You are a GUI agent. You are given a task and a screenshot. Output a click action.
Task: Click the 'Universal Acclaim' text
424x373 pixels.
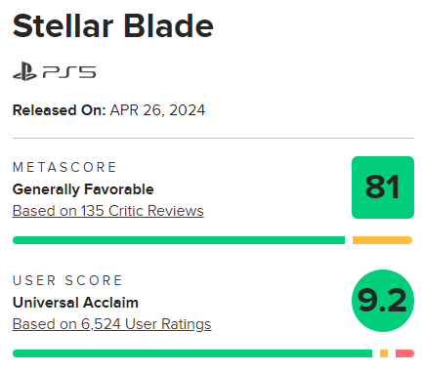(75, 303)
